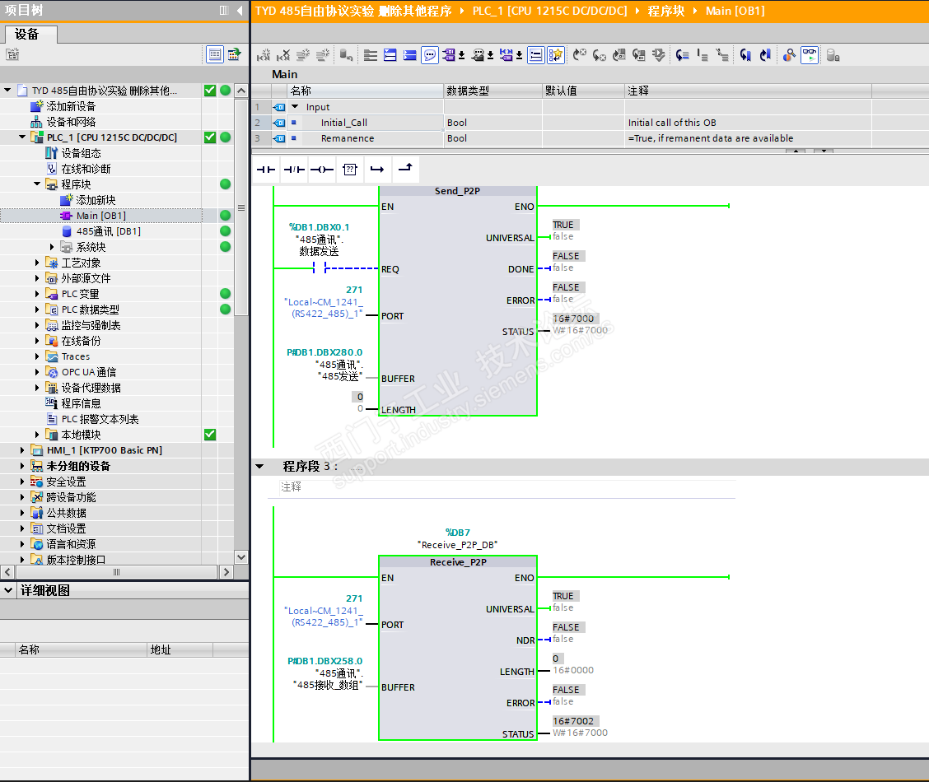The width and height of the screenshot is (929, 782).
Task: Click the 数据类型 column header
Action: [493, 91]
